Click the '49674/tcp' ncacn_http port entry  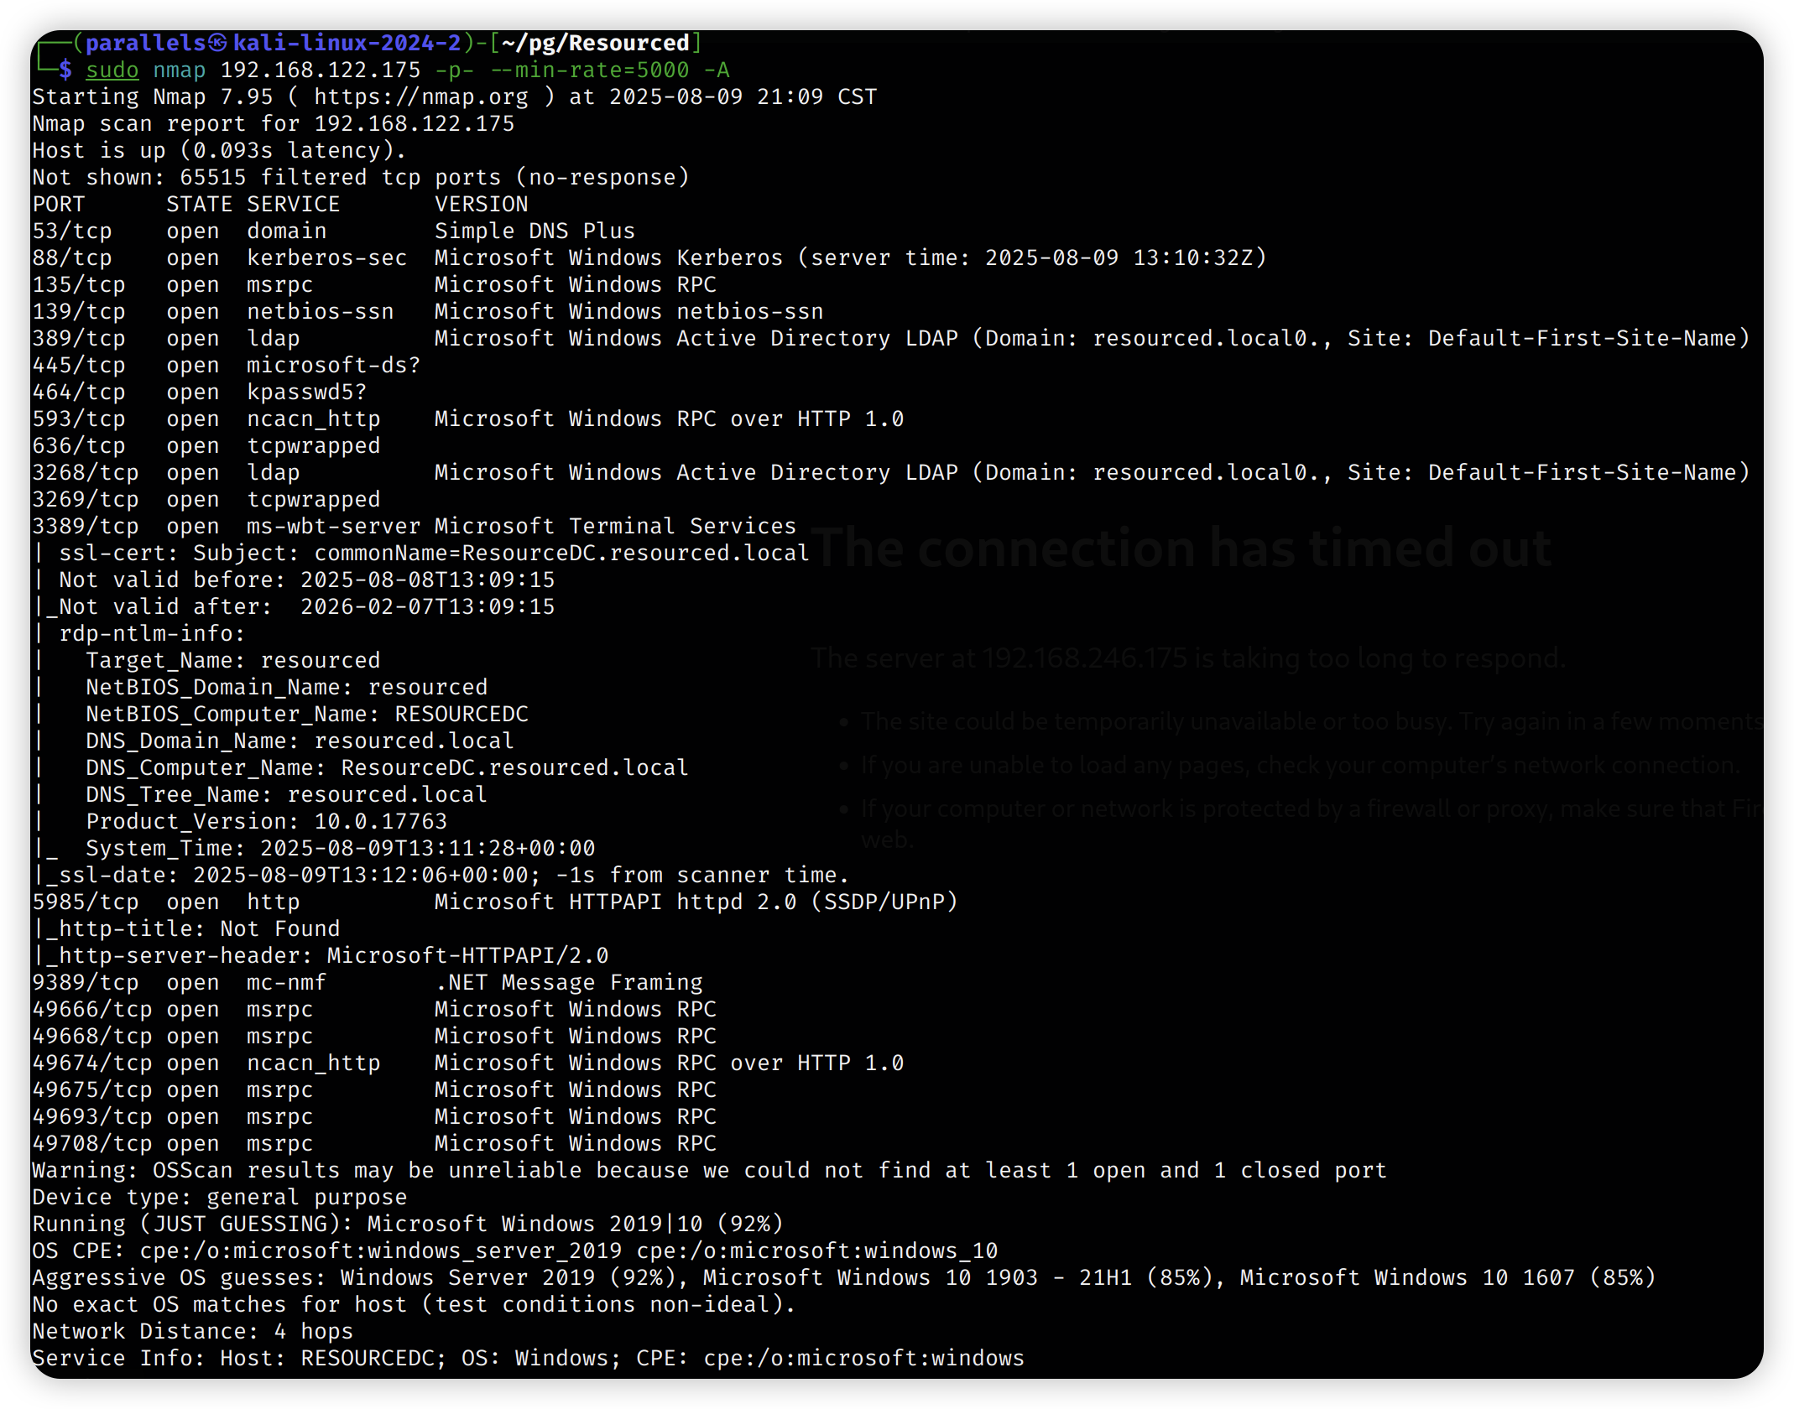click(x=92, y=1063)
